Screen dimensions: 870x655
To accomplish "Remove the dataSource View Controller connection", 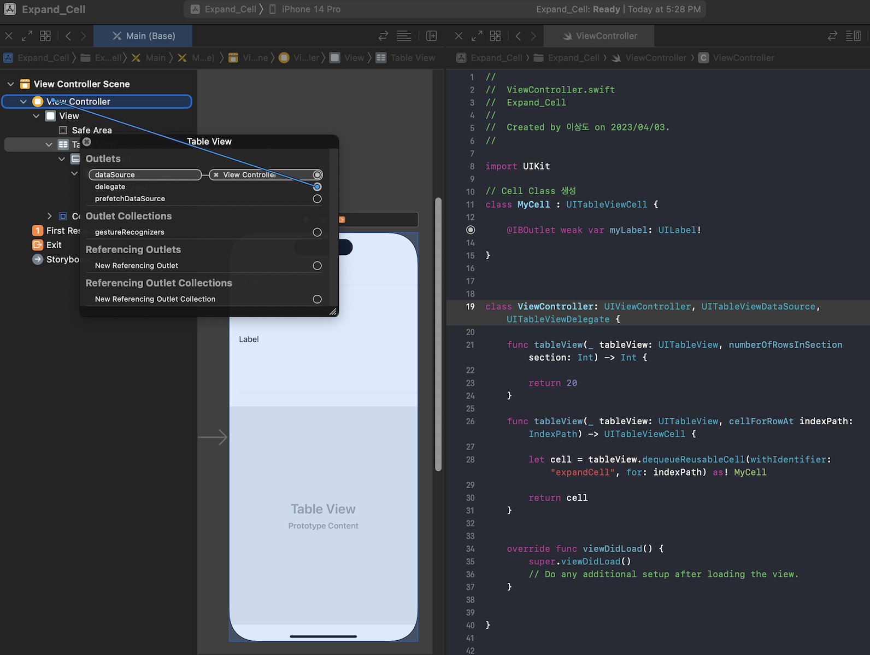I will click(x=216, y=175).
